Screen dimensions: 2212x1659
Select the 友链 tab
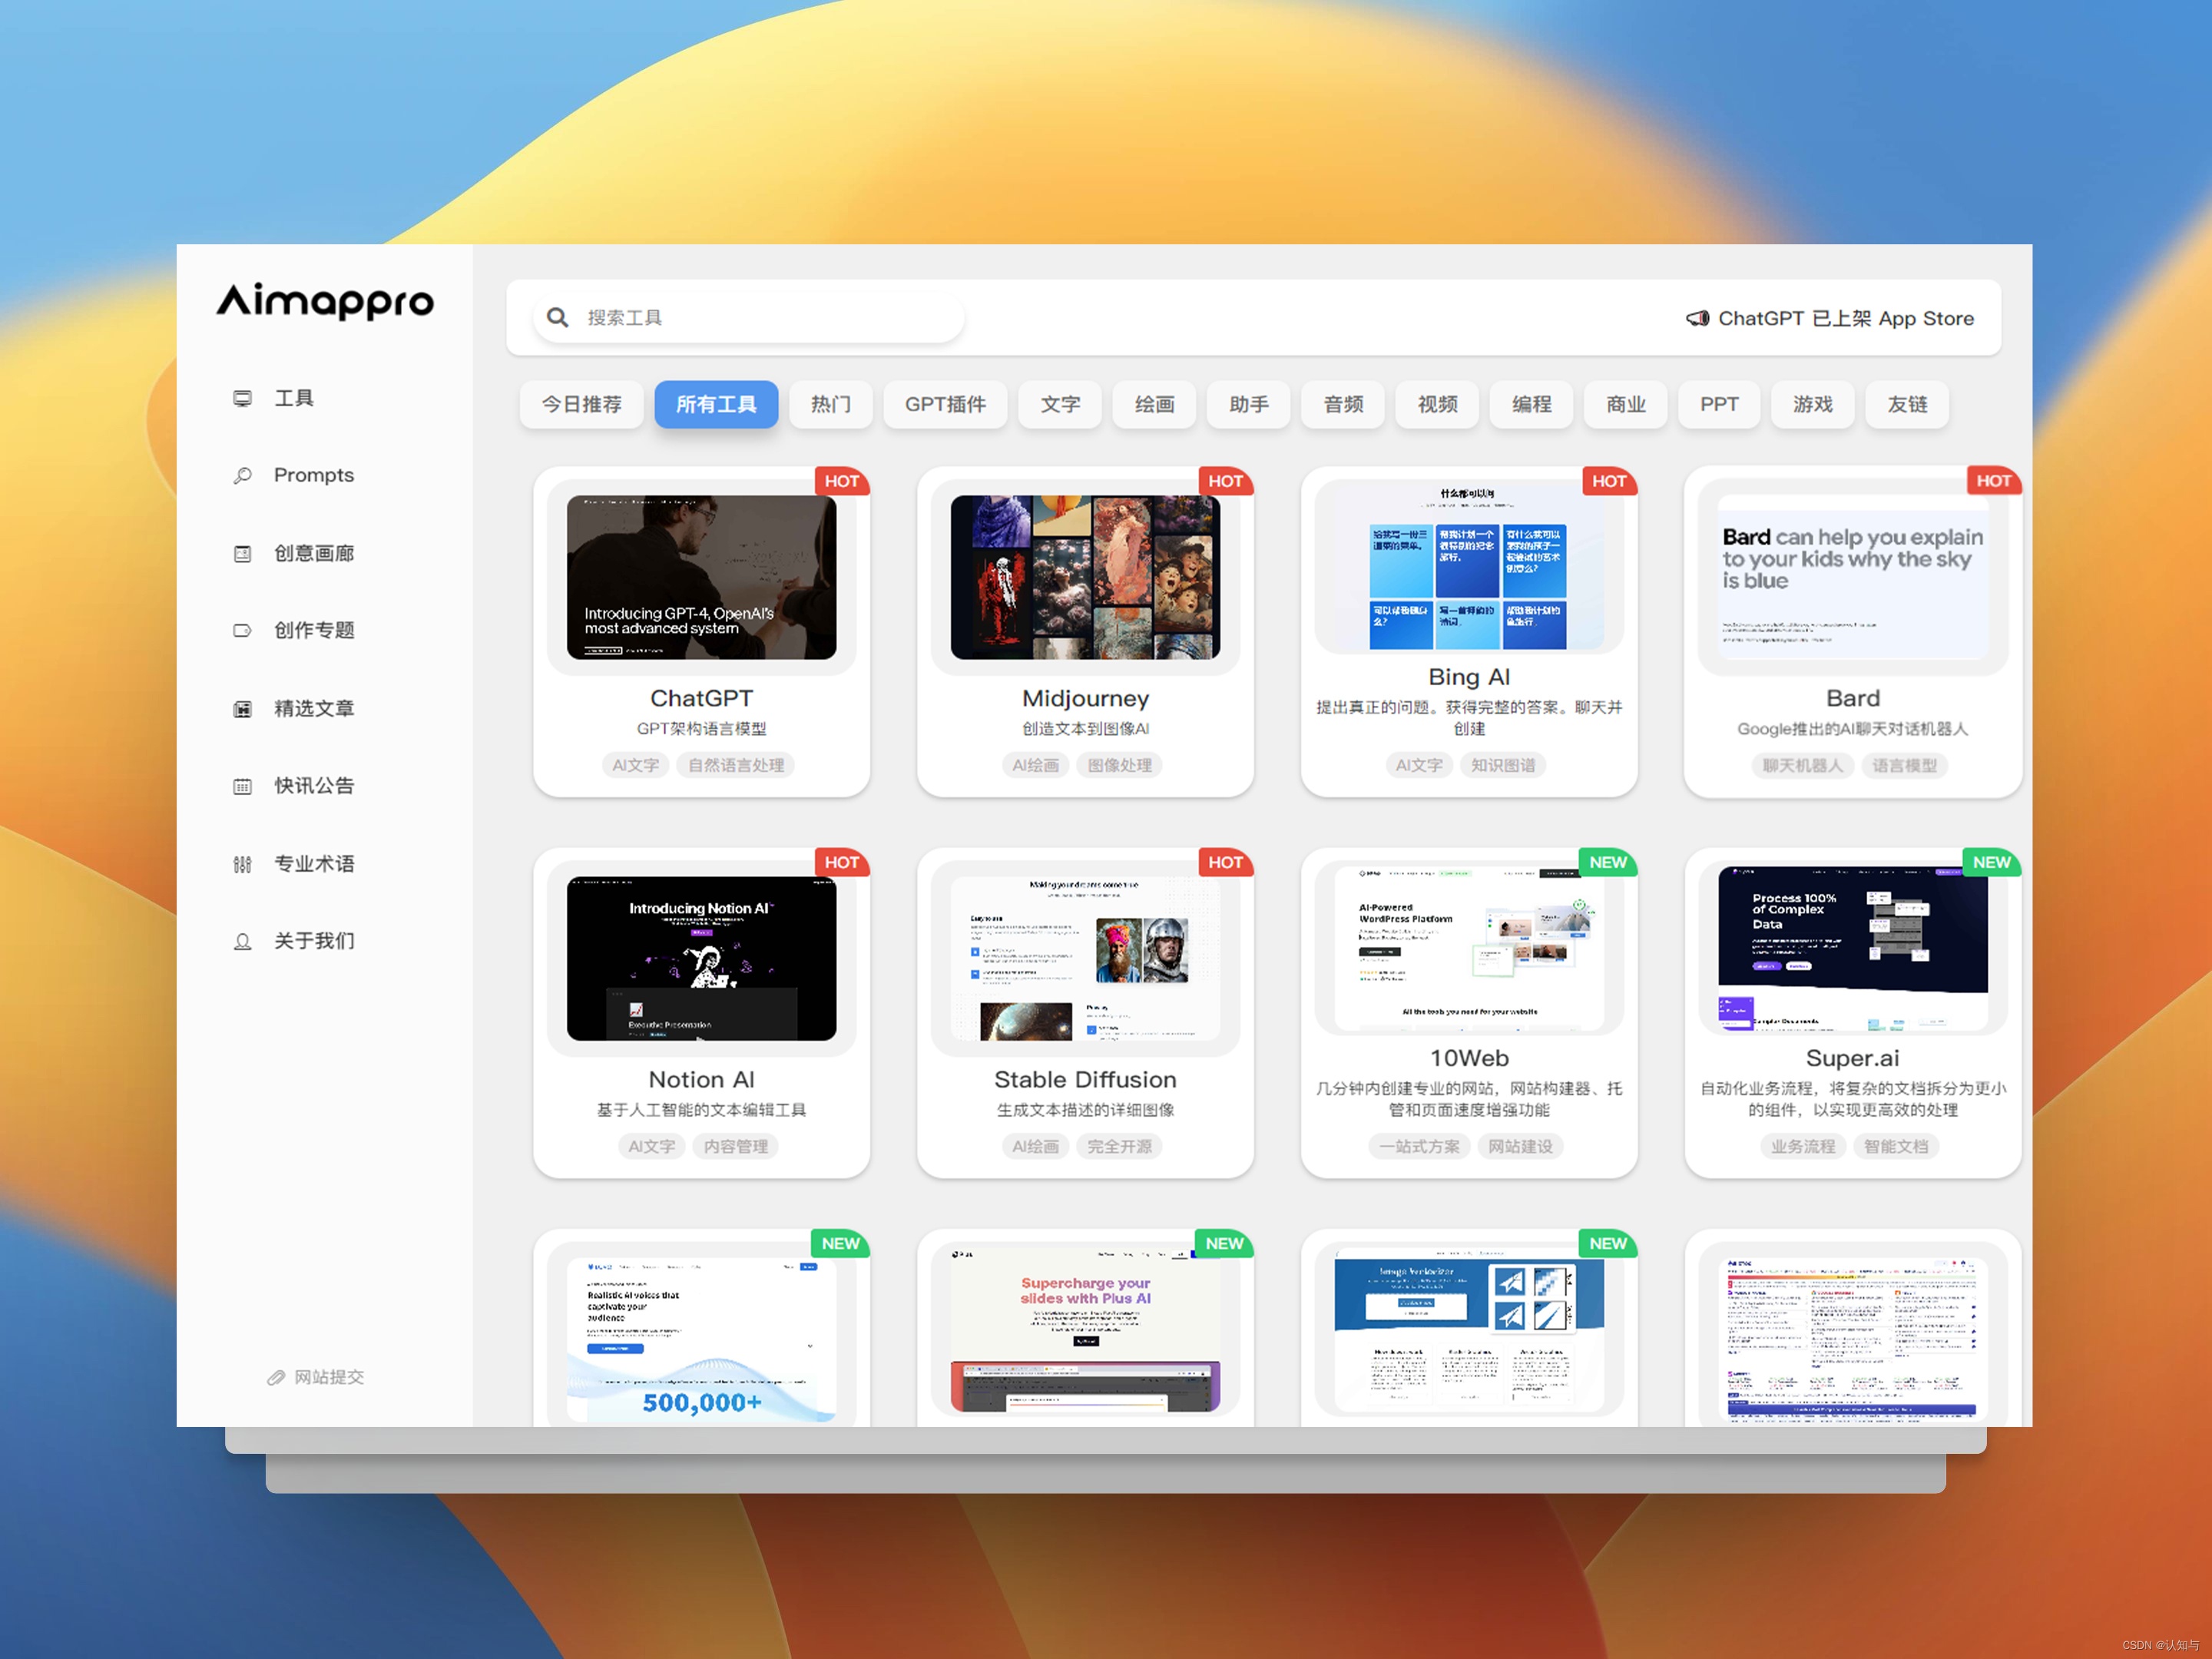(x=1907, y=404)
